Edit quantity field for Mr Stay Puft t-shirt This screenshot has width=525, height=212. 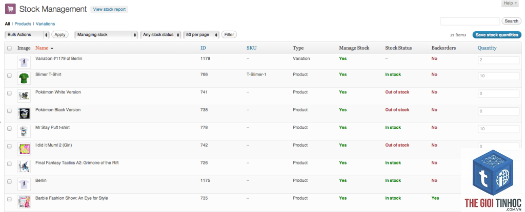pos(498,129)
